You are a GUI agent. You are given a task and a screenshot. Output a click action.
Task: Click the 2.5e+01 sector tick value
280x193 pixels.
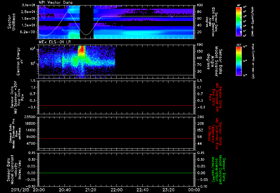(28, 12)
